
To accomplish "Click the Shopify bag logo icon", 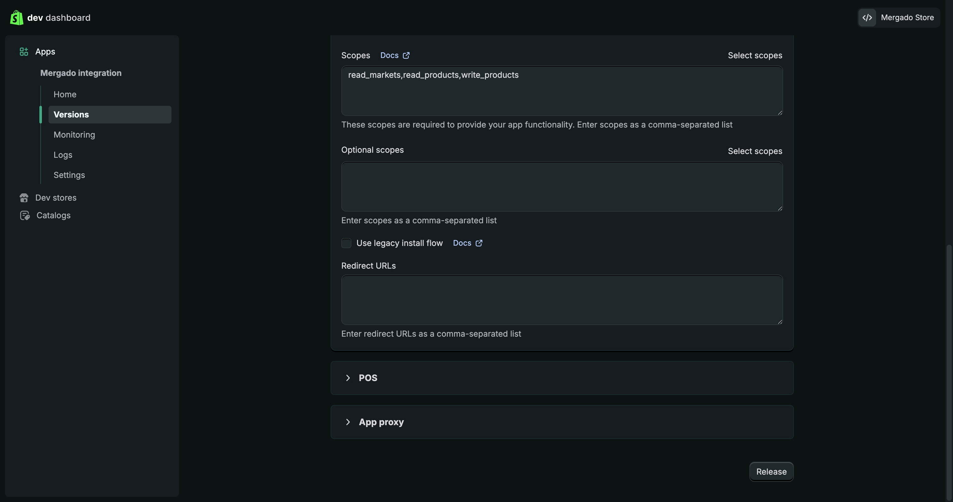I will click(17, 18).
